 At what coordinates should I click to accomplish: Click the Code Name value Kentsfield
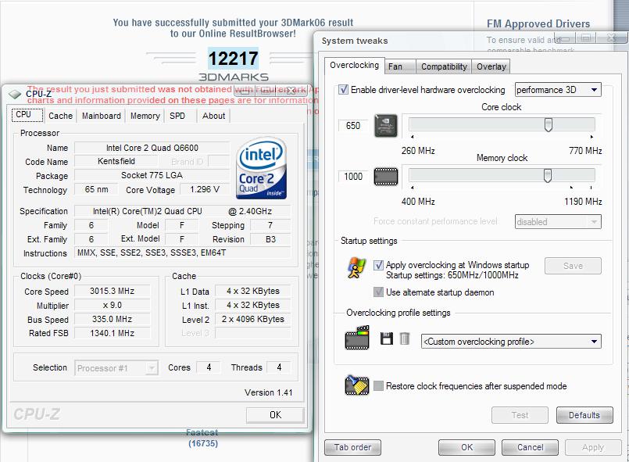tap(116, 161)
